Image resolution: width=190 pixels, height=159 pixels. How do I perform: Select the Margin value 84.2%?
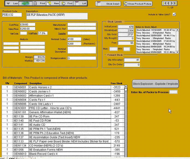point(40,57)
